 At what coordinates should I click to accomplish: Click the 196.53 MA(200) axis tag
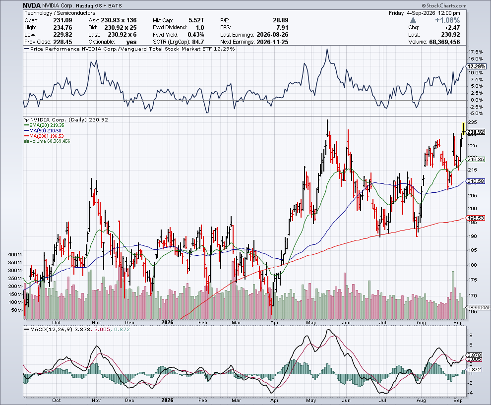pos(476,218)
